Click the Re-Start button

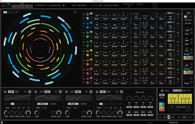[188, 20]
